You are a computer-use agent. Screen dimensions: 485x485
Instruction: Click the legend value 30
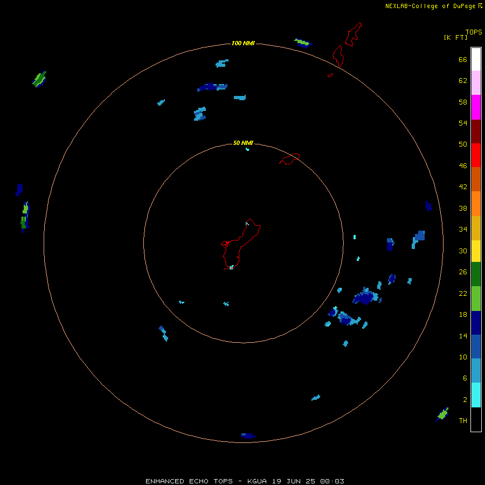click(x=463, y=251)
